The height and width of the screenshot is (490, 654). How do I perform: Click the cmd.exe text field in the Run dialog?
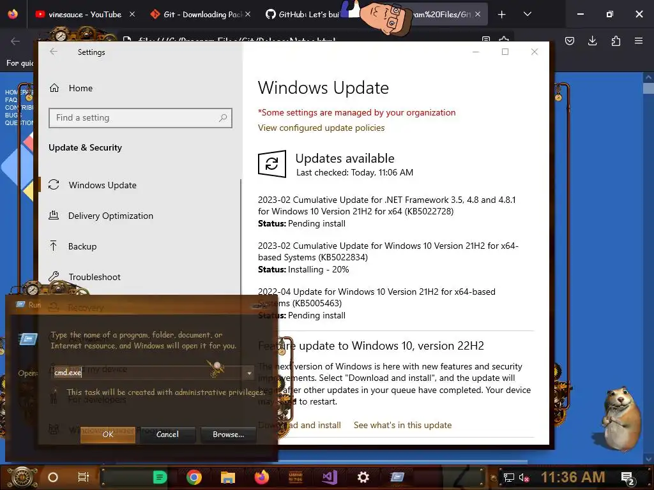pyautogui.click(x=148, y=373)
